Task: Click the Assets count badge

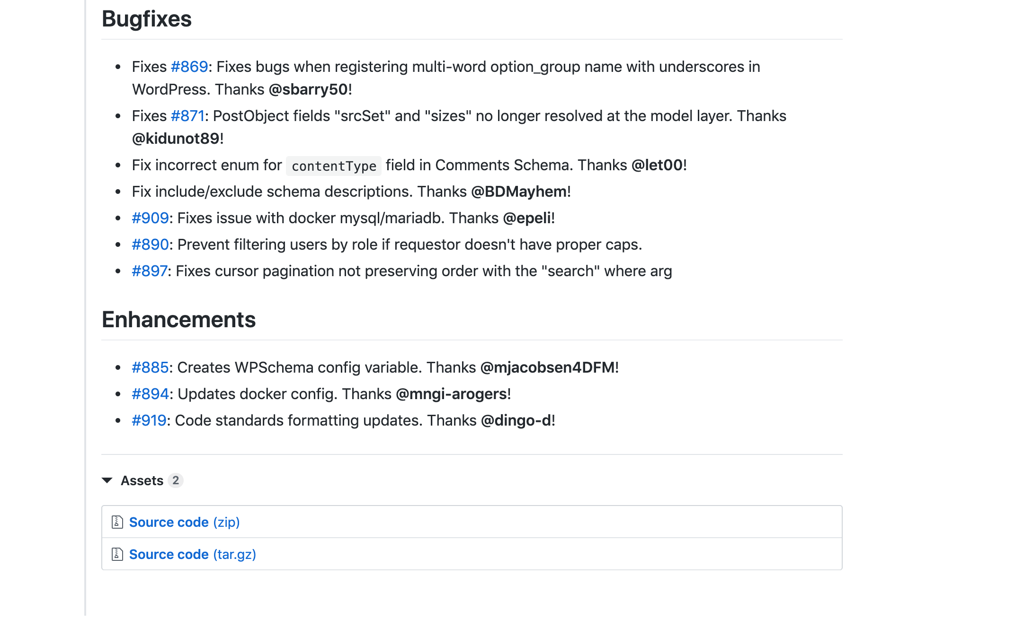Action: pyautogui.click(x=176, y=480)
